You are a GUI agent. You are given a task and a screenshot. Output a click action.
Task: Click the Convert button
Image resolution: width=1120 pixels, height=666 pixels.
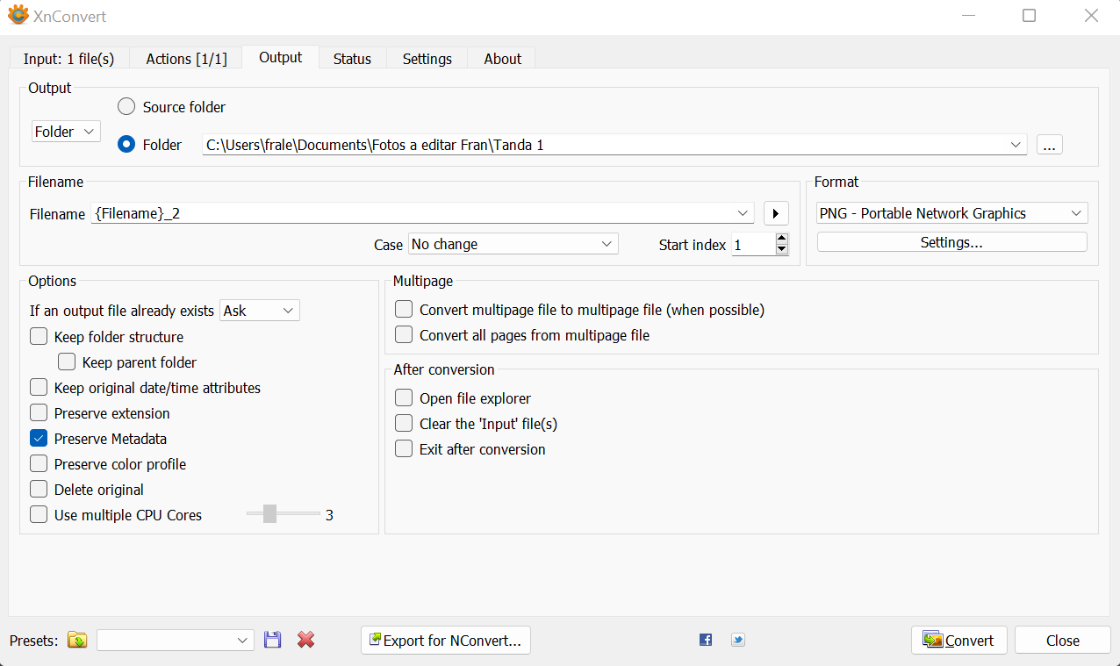pyautogui.click(x=958, y=641)
